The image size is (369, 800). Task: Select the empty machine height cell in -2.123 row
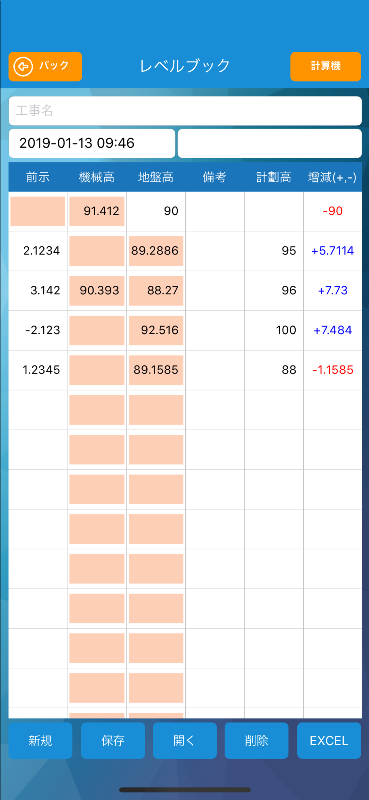point(97,330)
